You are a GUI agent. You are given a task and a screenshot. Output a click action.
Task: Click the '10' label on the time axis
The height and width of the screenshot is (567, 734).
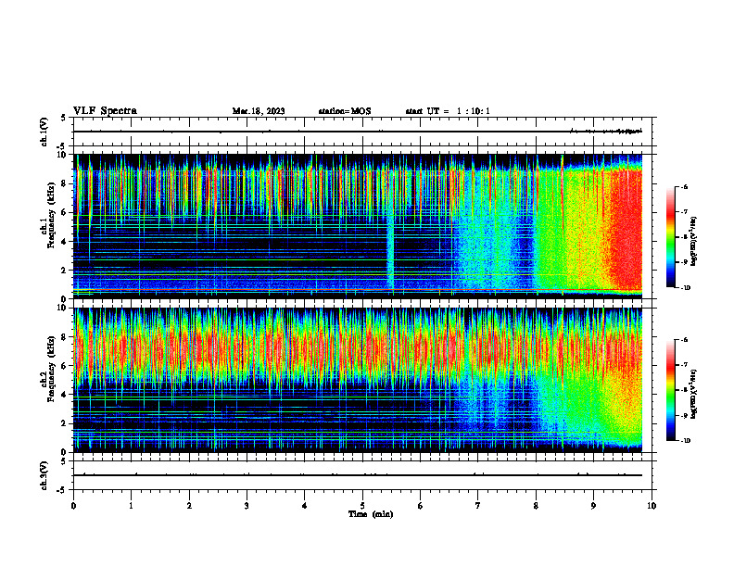coord(652,506)
